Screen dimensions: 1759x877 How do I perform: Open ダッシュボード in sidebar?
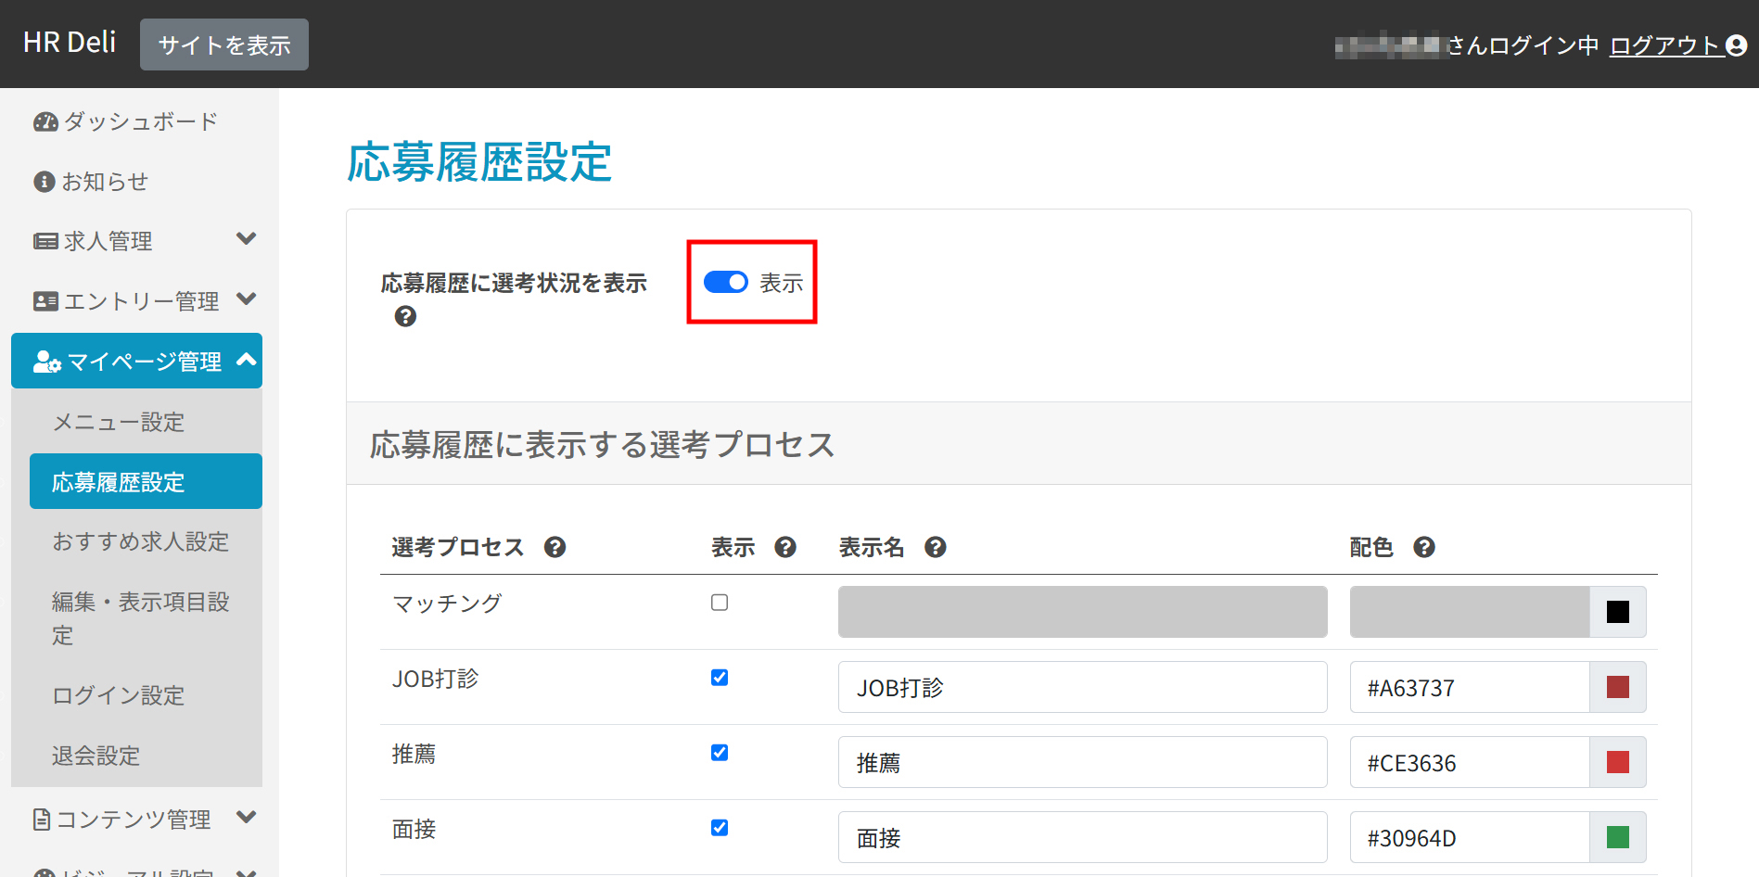140,121
